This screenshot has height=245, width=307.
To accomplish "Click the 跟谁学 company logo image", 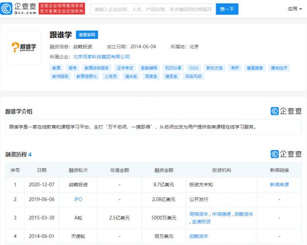I will click(x=24, y=47).
